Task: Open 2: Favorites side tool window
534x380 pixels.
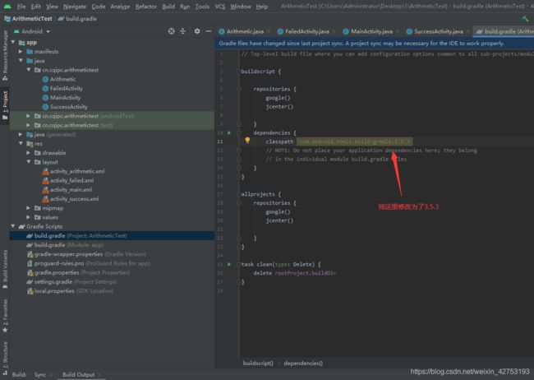Action: coord(5,316)
